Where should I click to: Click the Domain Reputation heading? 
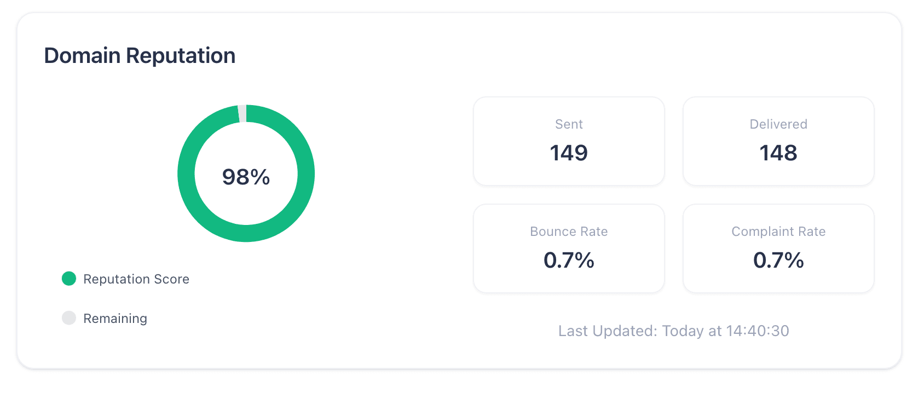pos(140,56)
